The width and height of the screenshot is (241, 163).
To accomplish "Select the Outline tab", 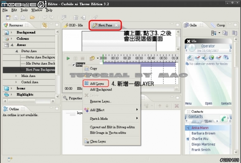I will (x=14, y=109).
